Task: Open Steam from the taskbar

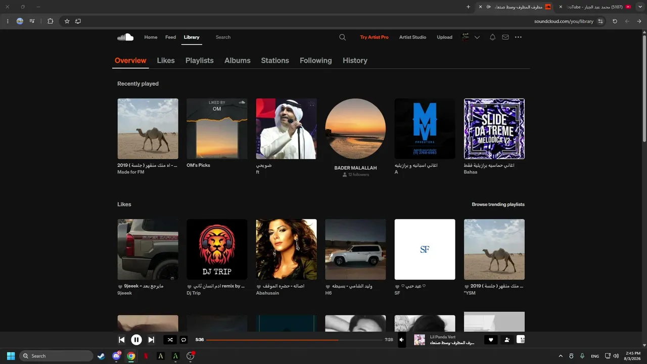Action: point(102,356)
